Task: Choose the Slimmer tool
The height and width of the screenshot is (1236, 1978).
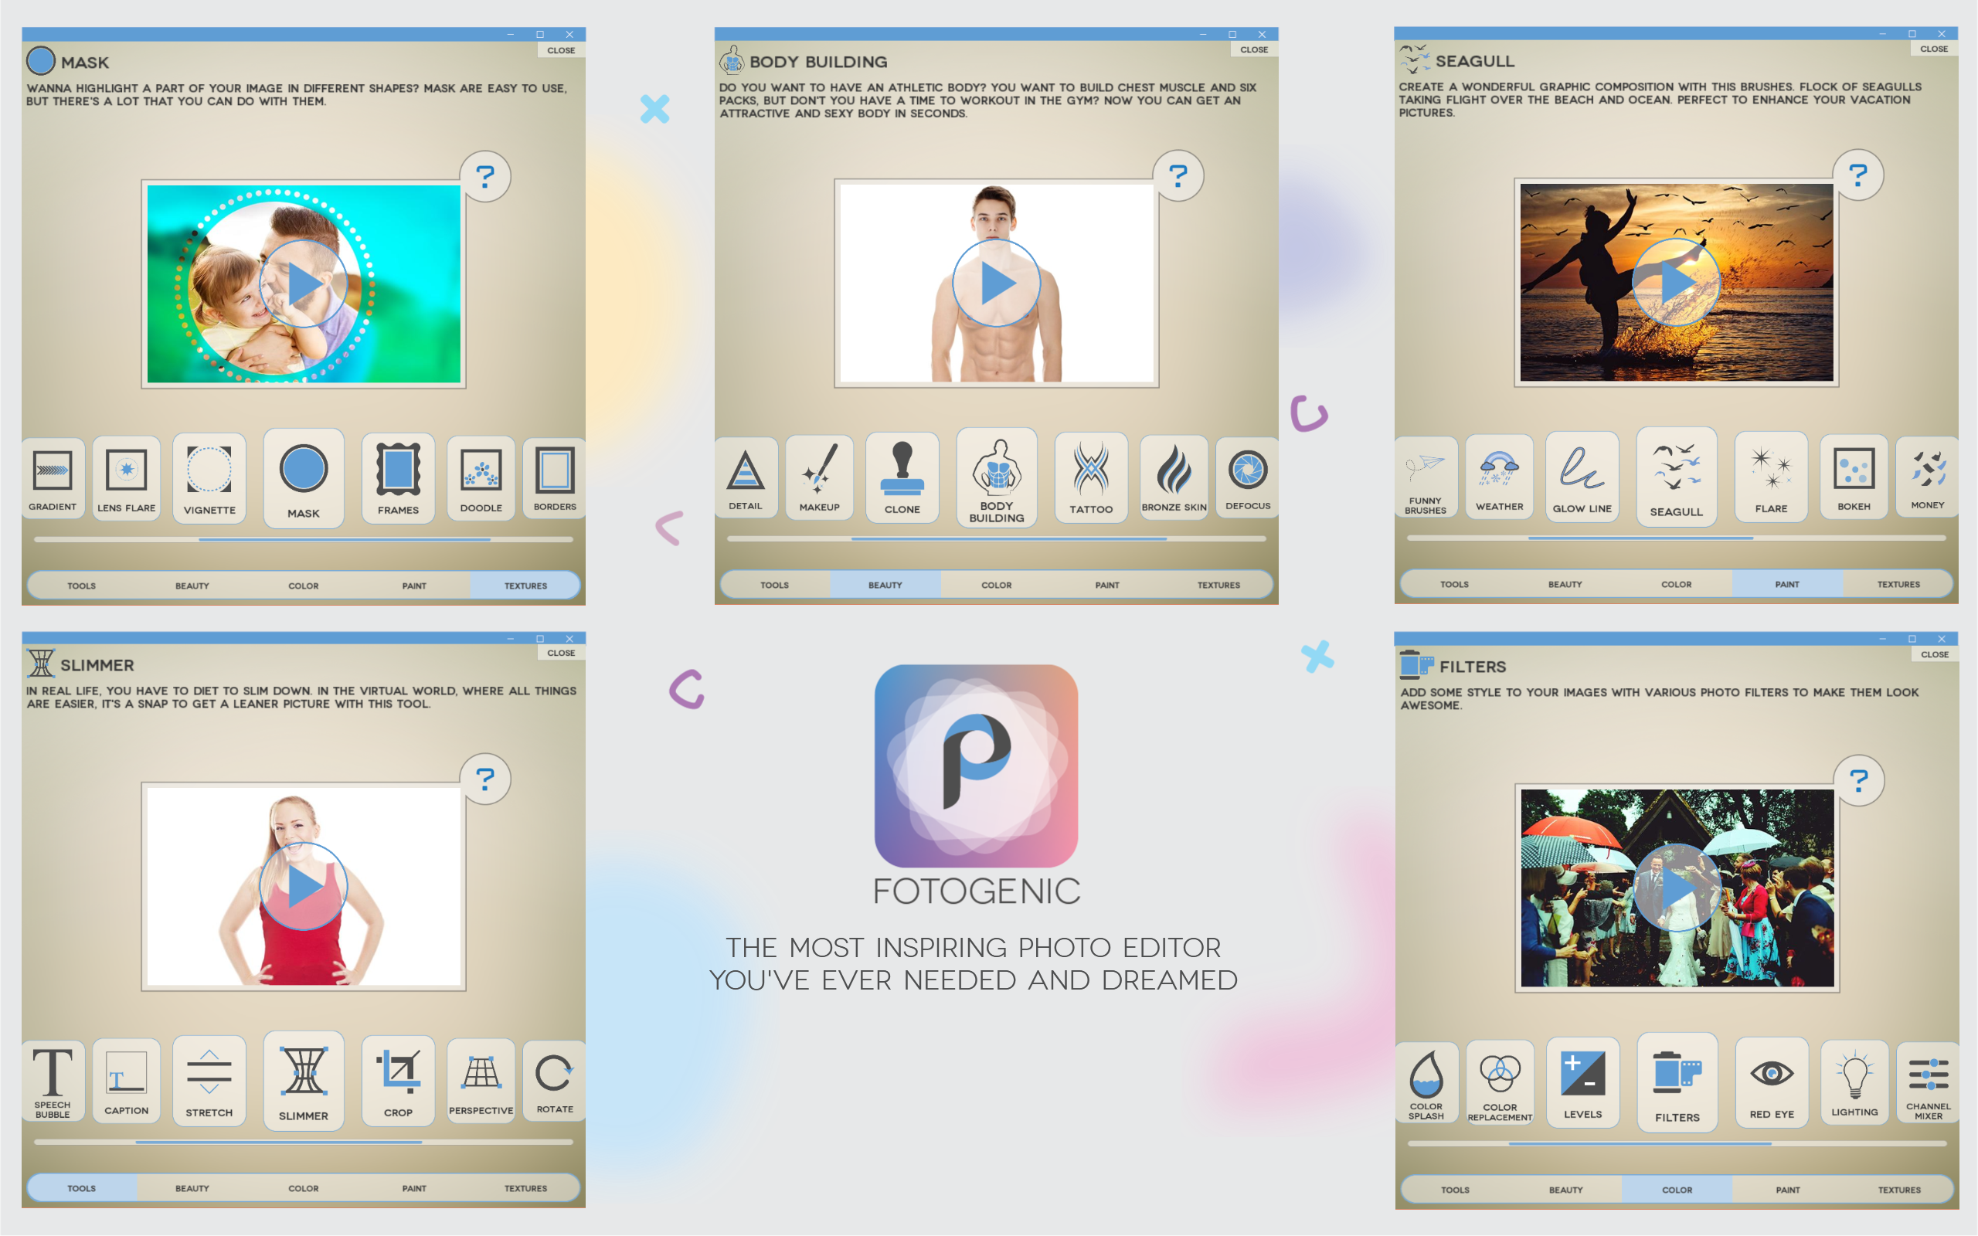Action: 303,1081
